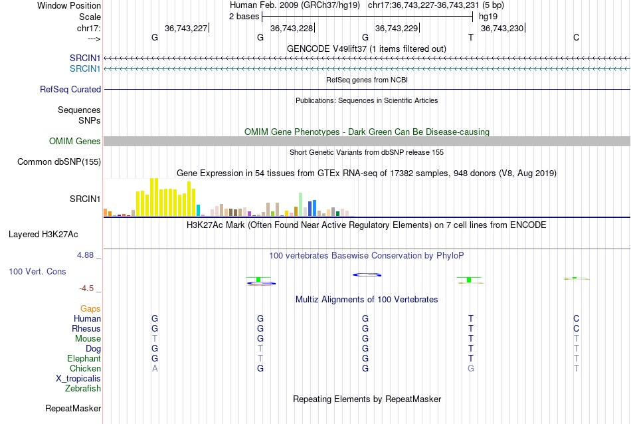Click the X_tropicalis species label
Screen dimensions: 631x424
tap(78, 379)
